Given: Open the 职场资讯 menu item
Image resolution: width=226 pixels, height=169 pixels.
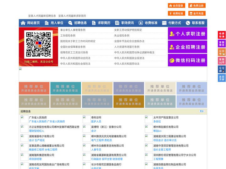Looking at the screenshot, I should tap(127, 23).
